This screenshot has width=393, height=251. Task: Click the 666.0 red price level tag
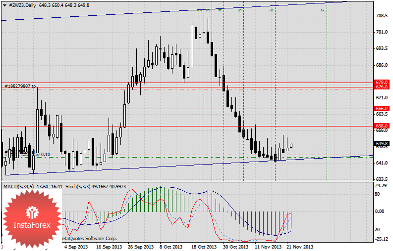382,108
